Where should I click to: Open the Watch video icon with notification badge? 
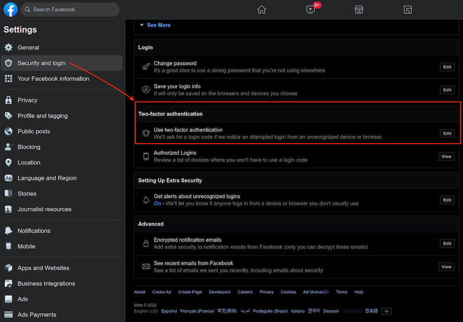311,10
